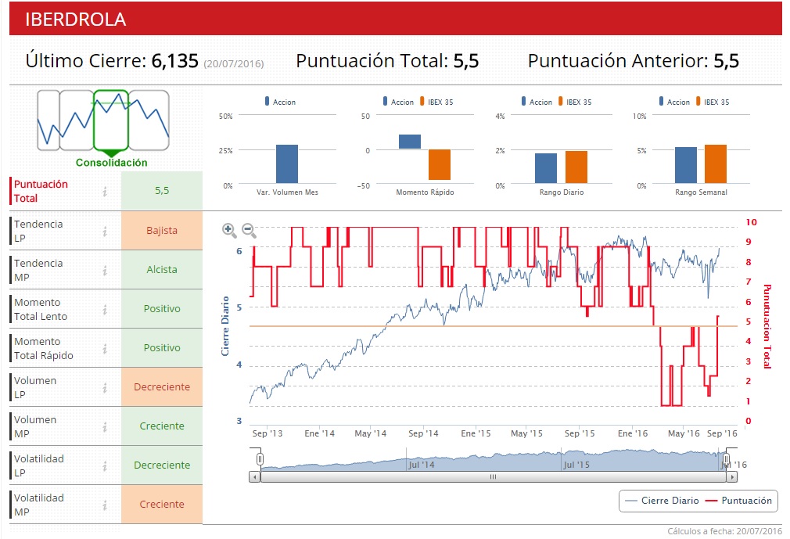Click blue Accion bar in Momento Rápido

pos(410,142)
